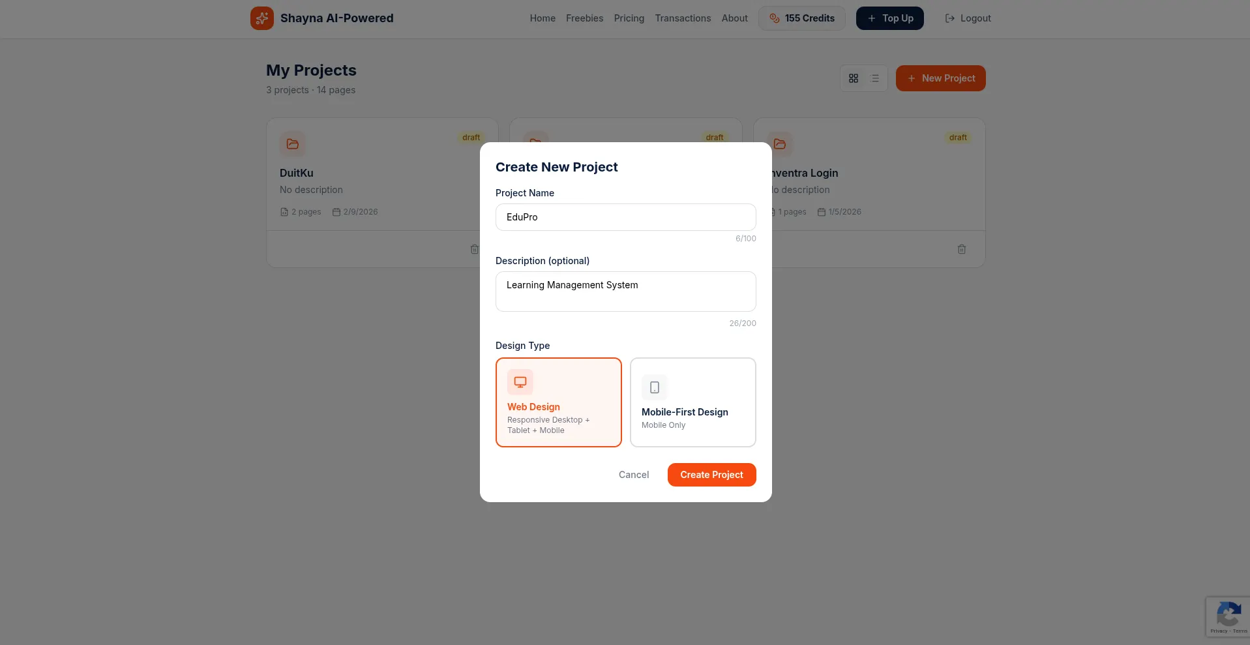1250x645 pixels.
Task: Open the Home menu item
Action: click(543, 18)
